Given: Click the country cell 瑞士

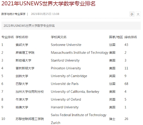Looking at the screenshot, I should coord(112,119).
